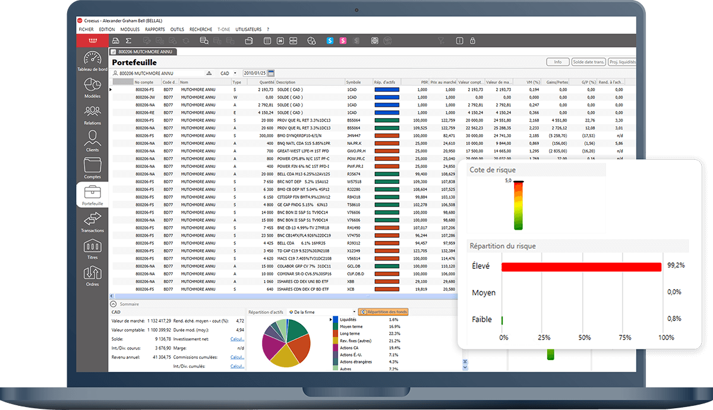Screen dimensions: 713x410
Task: Select the COLABOR GRP CV 7% 31DC11 row
Action: 282,266
